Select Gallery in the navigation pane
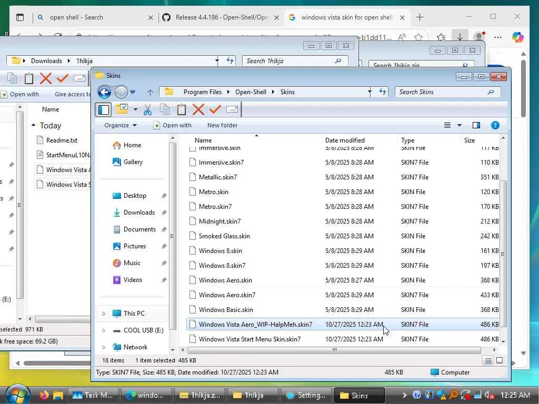Image resolution: width=539 pixels, height=404 pixels. 133,162
